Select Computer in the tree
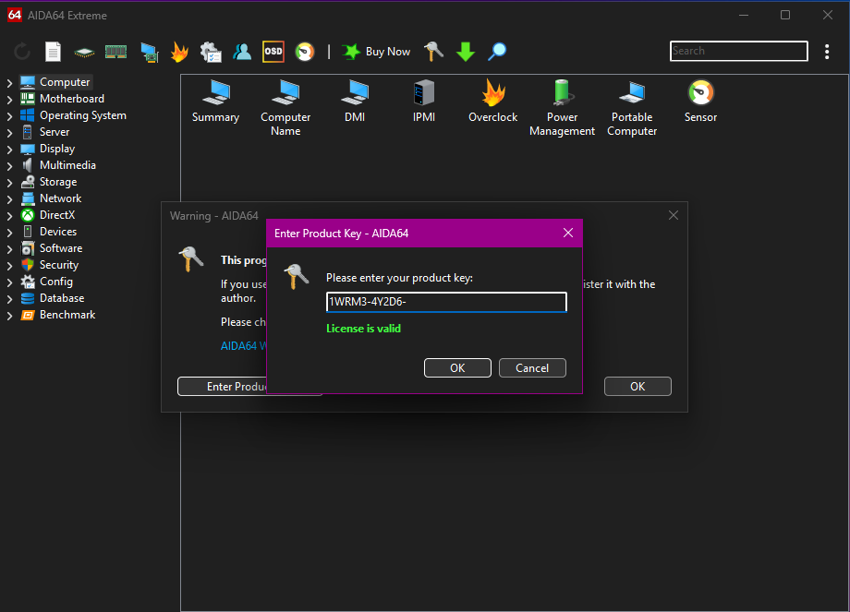850x612 pixels. pos(65,82)
